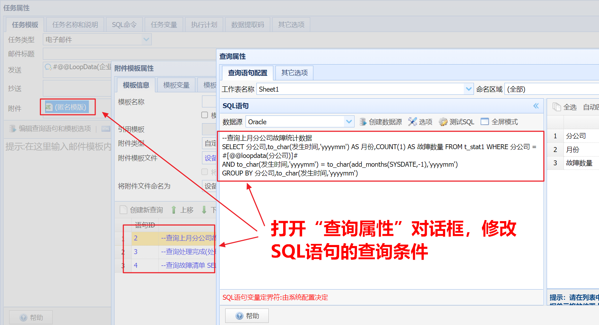Run 测试SQL gear icon

[443, 122]
